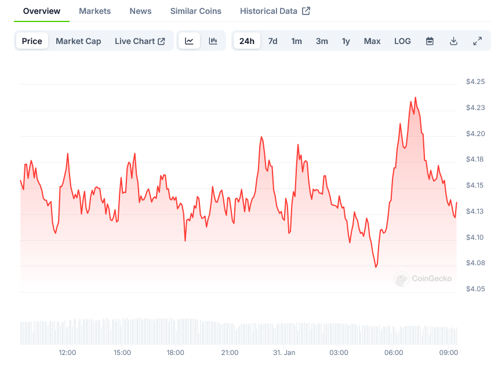Click the external link icon beside Live Chart
The height and width of the screenshot is (366, 491).
point(162,41)
